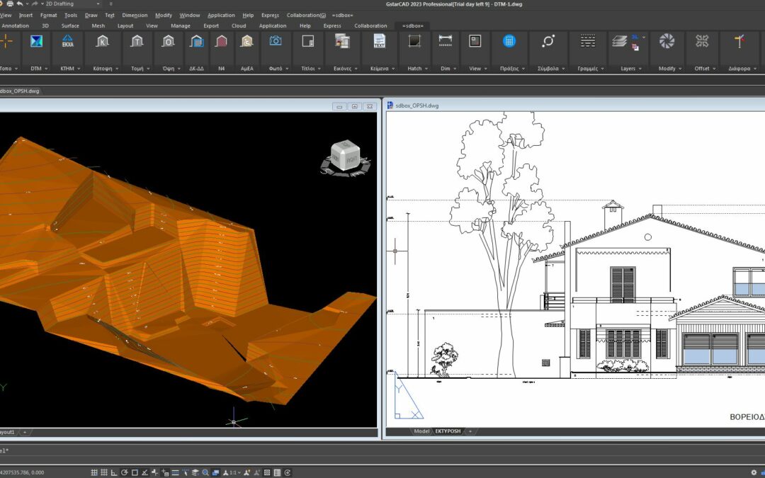
Task: Select the Model tab in right window
Action: [421, 431]
